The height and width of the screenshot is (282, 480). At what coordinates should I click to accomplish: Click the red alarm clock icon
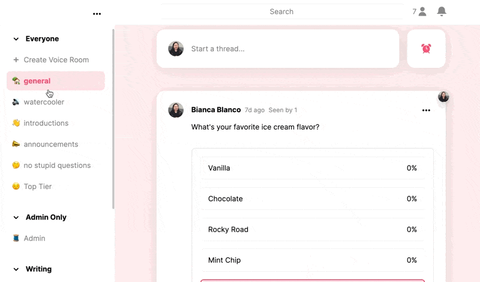(x=426, y=49)
